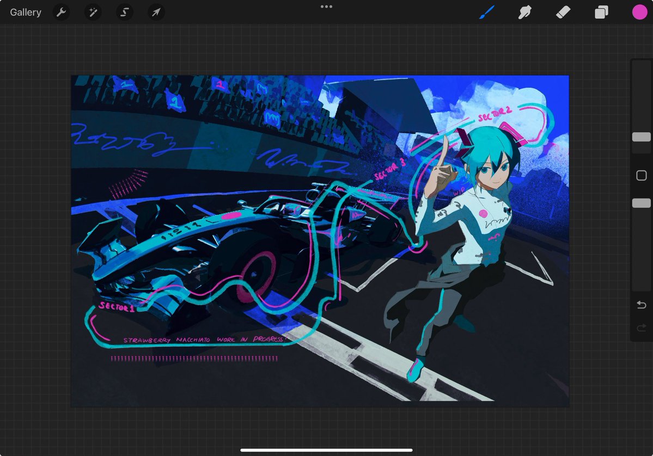Select the Smudge tool
Screen dimensions: 653x456
[x=524, y=13]
